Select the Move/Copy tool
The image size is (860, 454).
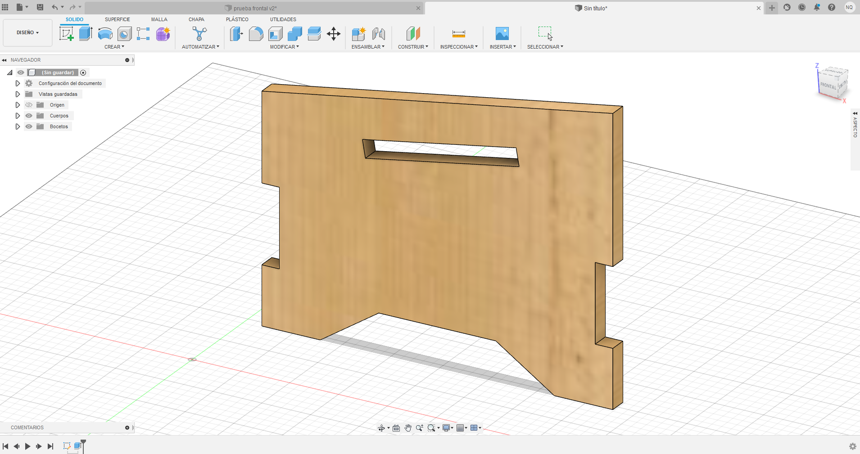click(x=334, y=34)
